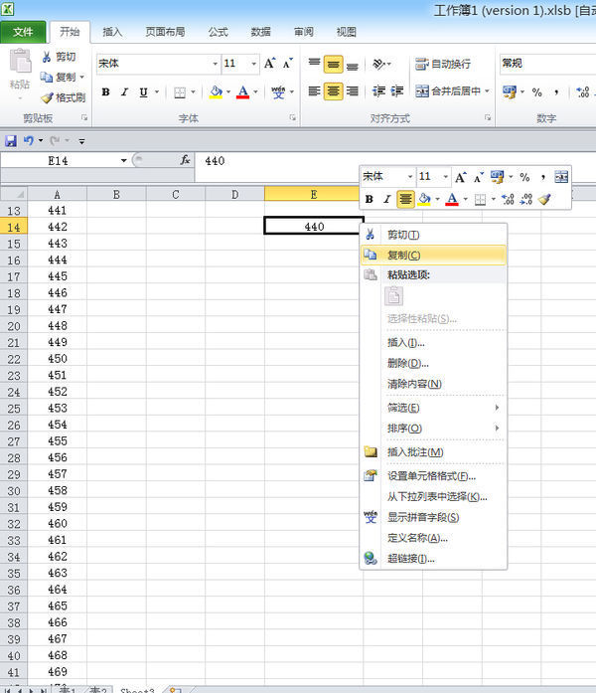The image size is (596, 693).
Task: Click the Format Painter brush in mini toolbar
Action: [x=545, y=199]
